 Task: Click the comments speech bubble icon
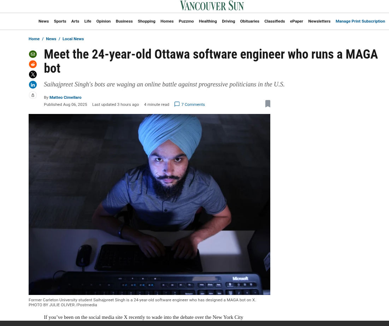tap(177, 104)
